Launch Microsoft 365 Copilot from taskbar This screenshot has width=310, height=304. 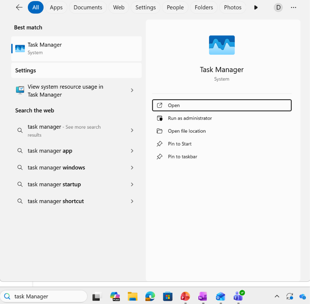(115, 296)
